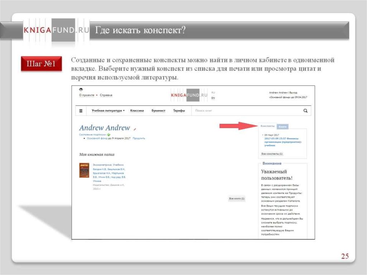Open the Справка link
The image size is (367, 275).
point(106,95)
